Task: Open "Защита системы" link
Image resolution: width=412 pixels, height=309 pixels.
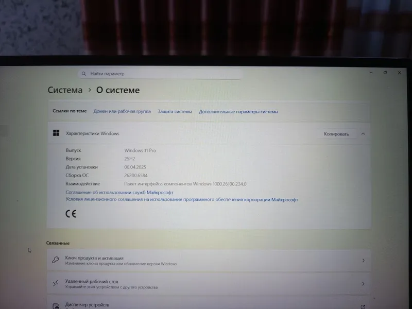Action: (x=175, y=111)
